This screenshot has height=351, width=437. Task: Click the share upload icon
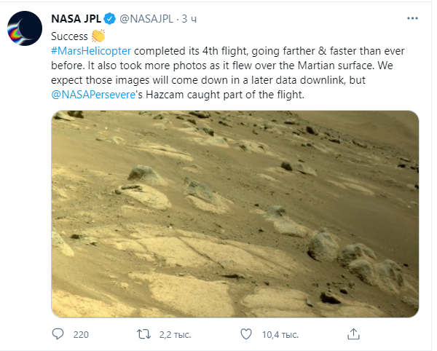point(353,334)
